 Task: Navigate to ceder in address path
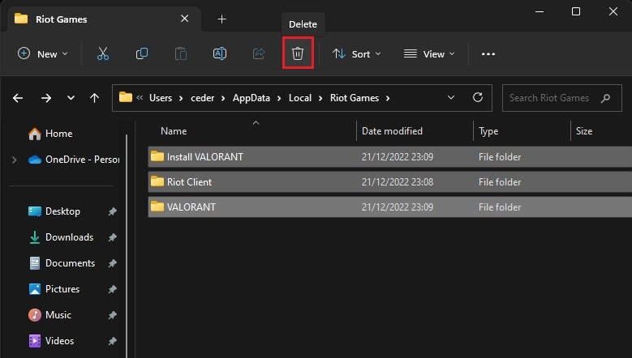click(202, 98)
